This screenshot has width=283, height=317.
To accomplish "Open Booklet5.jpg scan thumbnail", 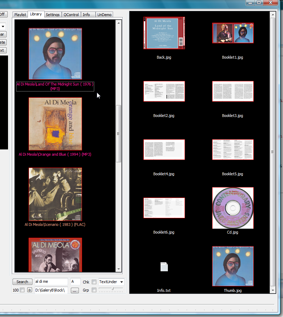I will [233, 150].
